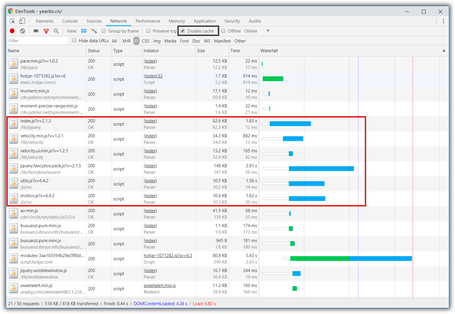Open the DevTools three-dot menu
Screen dimensions: 455x314
click(x=443, y=21)
